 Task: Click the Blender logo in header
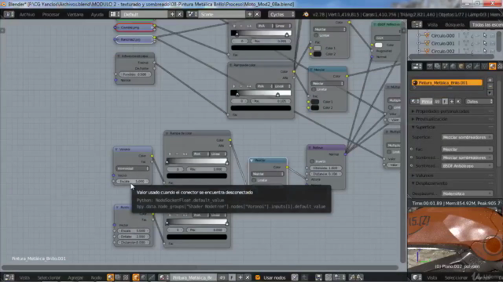pos(306,14)
